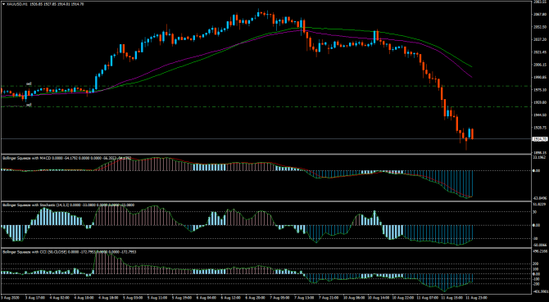Viewport: 549px width, 302px height.
Task: Select the lower 'sell' order label
Action: (x=29, y=105)
